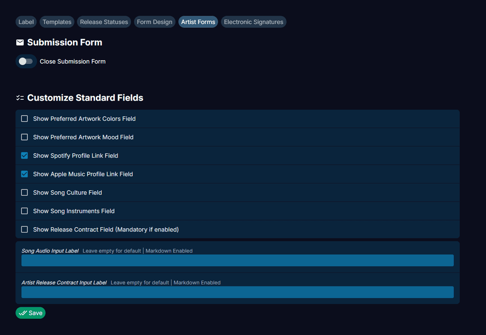Open the Electronic Signatures tab

pos(253,22)
